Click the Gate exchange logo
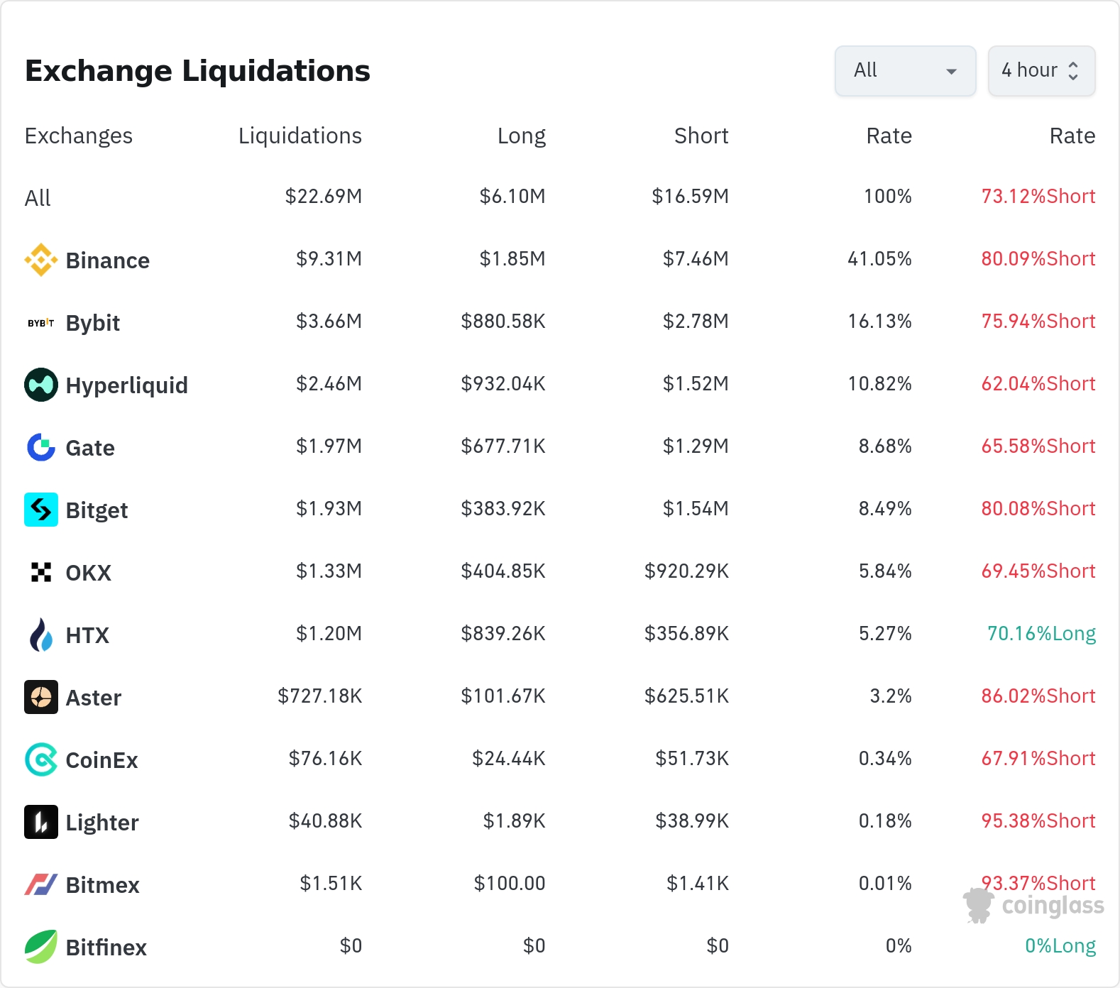Screen dimensions: 1120x988 [41, 447]
